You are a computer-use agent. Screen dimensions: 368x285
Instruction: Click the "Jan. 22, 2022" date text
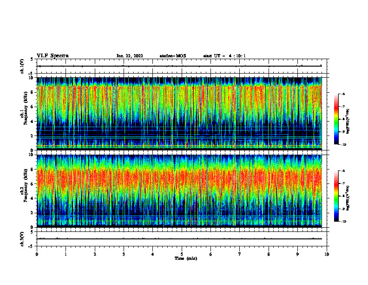pyautogui.click(x=130, y=56)
